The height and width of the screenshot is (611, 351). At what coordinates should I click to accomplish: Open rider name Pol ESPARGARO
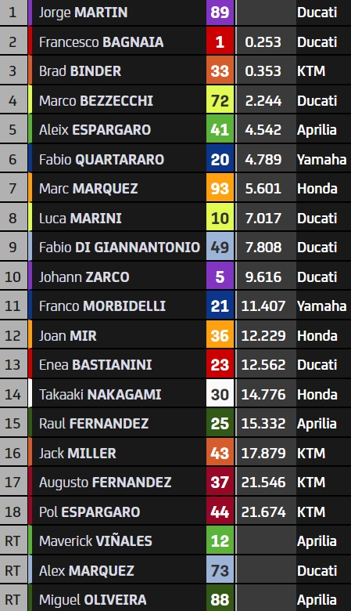[x=89, y=512]
